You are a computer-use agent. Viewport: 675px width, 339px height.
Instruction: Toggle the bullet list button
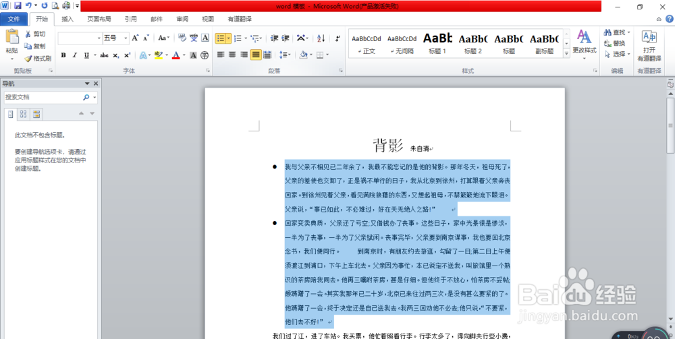coord(221,38)
